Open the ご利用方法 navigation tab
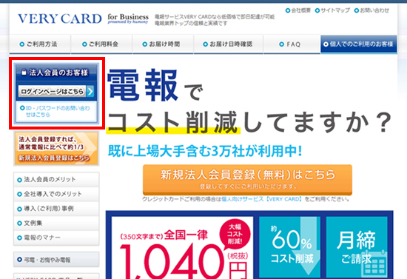Screen dimensions: 407x279 pos(40,44)
